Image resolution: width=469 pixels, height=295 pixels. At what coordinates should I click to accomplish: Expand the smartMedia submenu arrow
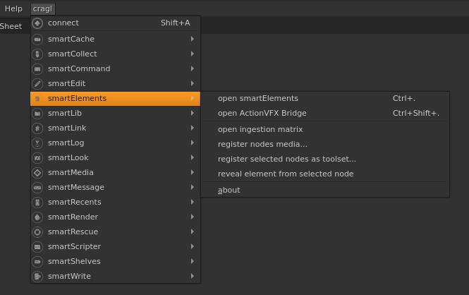coord(193,172)
